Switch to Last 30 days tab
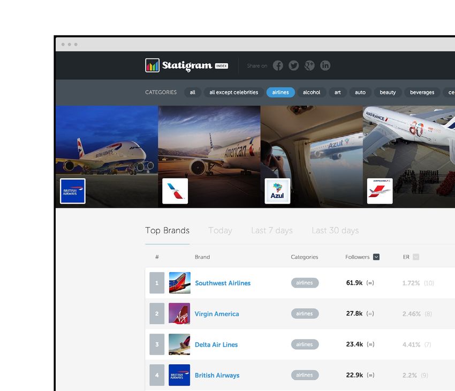Screen dimensions: 455x391 point(335,230)
